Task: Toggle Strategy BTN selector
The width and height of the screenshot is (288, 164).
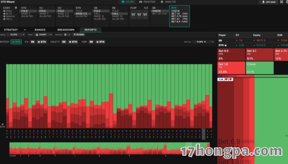Action: click(x=16, y=42)
